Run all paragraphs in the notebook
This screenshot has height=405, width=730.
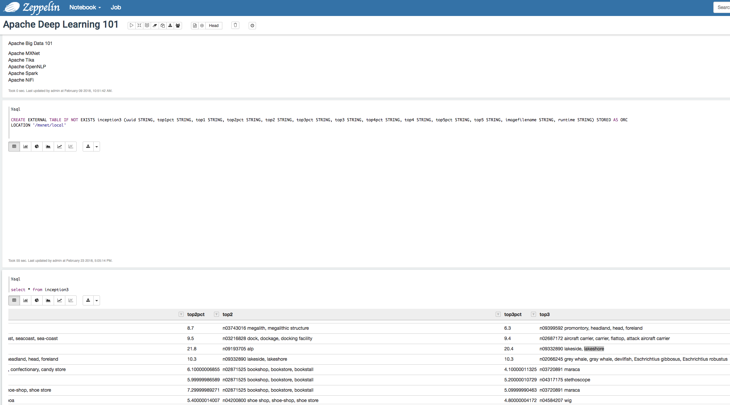132,26
